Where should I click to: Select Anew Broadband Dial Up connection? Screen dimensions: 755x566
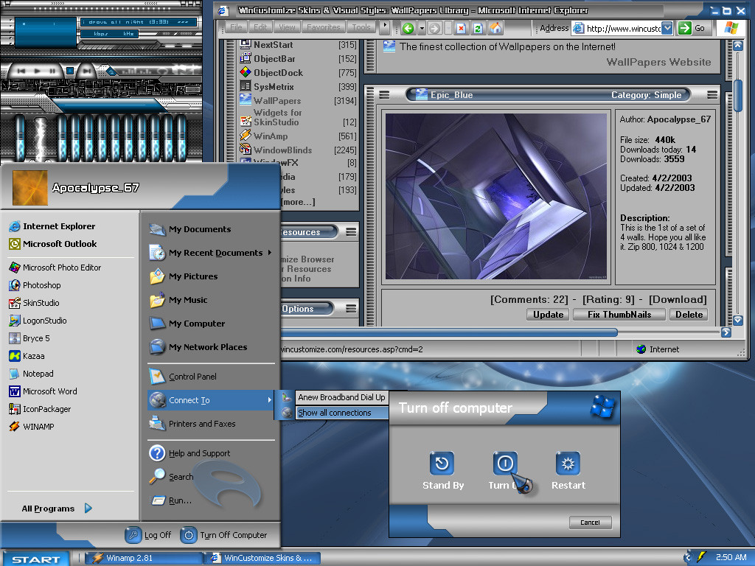point(341,397)
